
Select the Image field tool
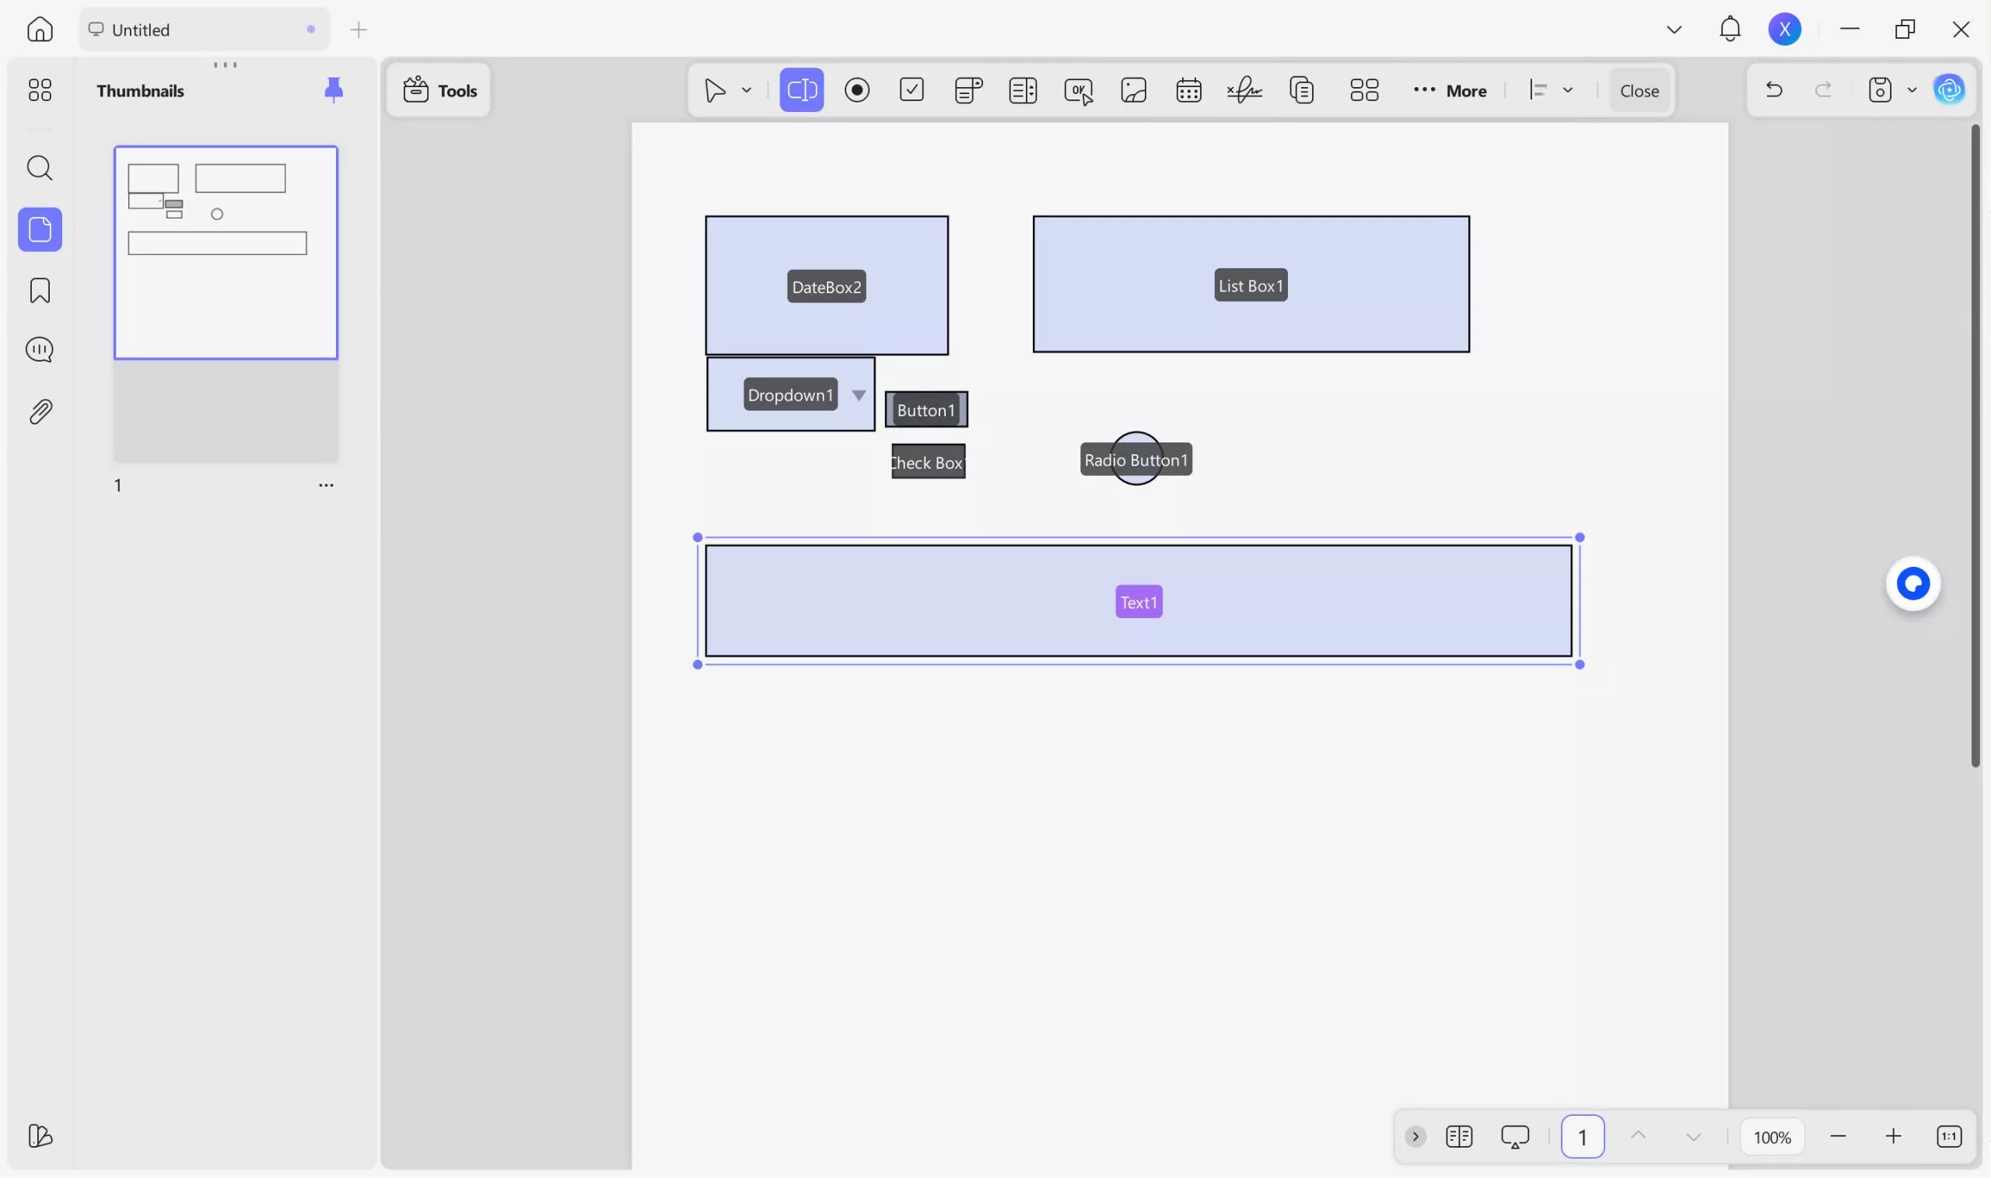point(1133,89)
